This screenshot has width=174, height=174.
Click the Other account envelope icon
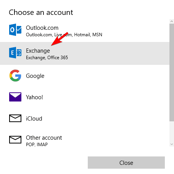pyautogui.click(x=15, y=140)
